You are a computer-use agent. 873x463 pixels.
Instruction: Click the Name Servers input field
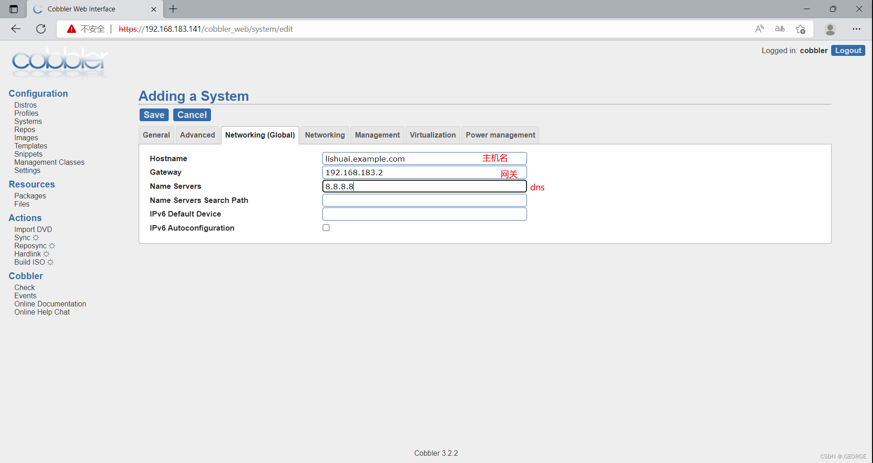[x=425, y=187]
